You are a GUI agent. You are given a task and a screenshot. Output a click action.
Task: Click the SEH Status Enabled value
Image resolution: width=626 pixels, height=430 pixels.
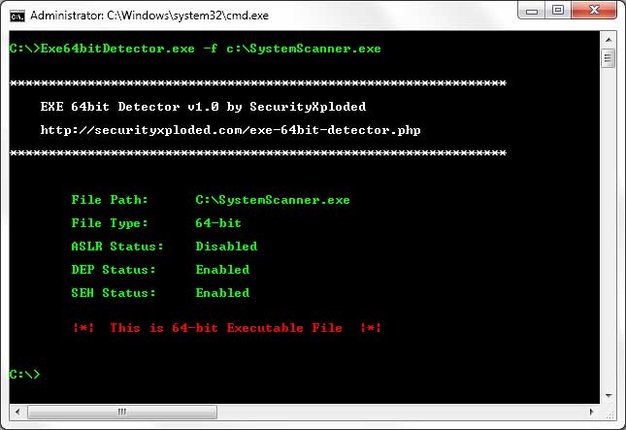click(x=222, y=293)
